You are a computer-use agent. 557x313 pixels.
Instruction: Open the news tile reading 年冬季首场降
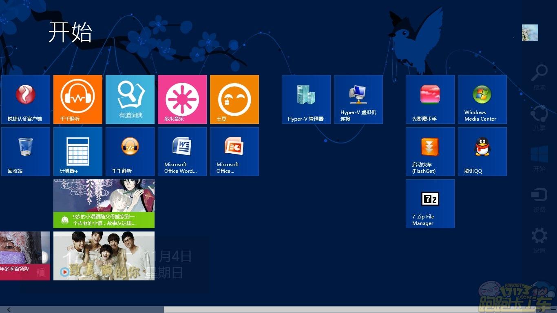pos(25,256)
